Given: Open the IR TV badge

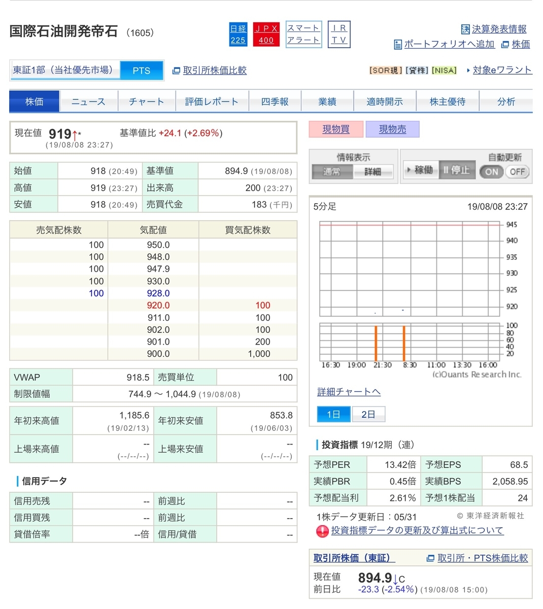Looking at the screenshot, I should pos(340,34).
